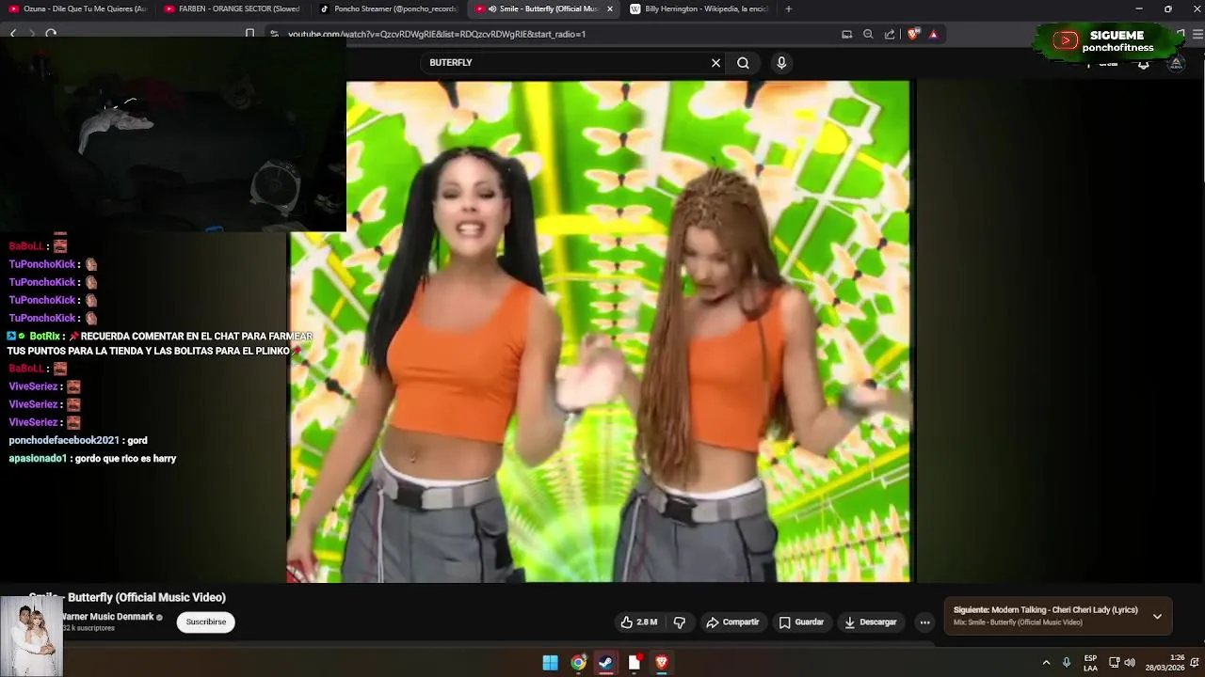
Task: Like the video (2.8 M thumbs up)
Action: (x=639, y=622)
